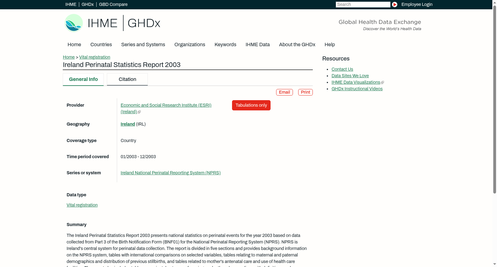Open the GHDx link in top bar
The image size is (497, 267).
pyautogui.click(x=88, y=4)
